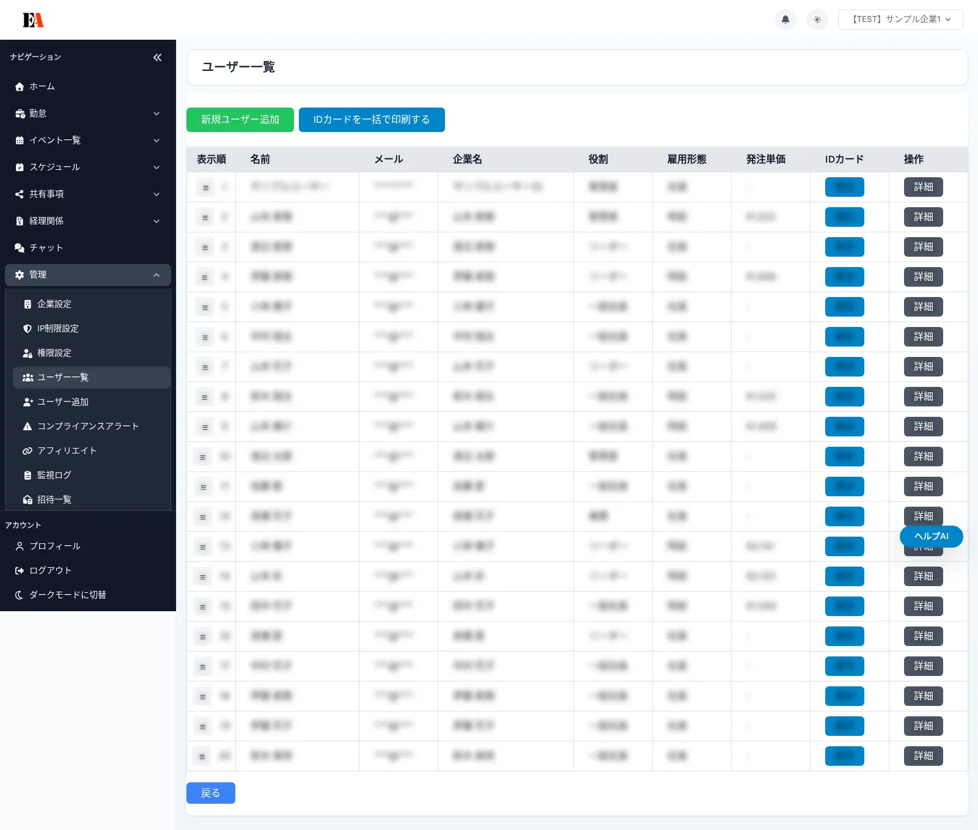Open 監視ログ in the sidebar

coord(54,476)
